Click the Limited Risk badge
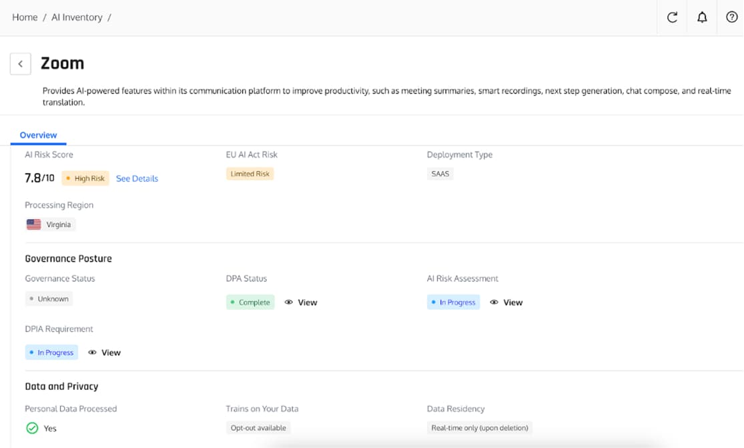The height and width of the screenshot is (448, 744). pos(250,174)
